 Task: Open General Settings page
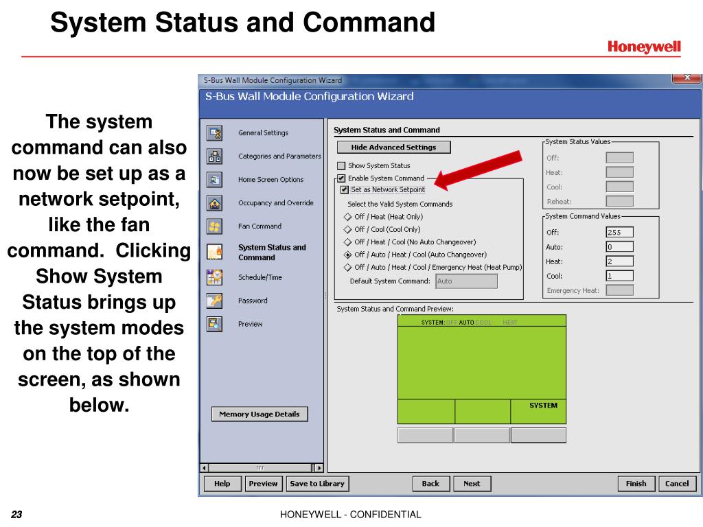click(x=263, y=133)
